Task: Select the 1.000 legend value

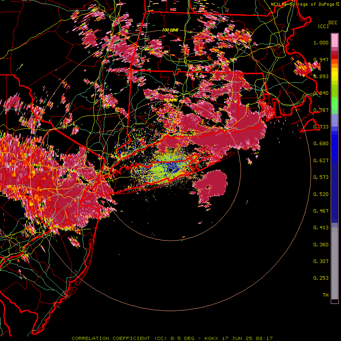Action: pyautogui.click(x=321, y=42)
